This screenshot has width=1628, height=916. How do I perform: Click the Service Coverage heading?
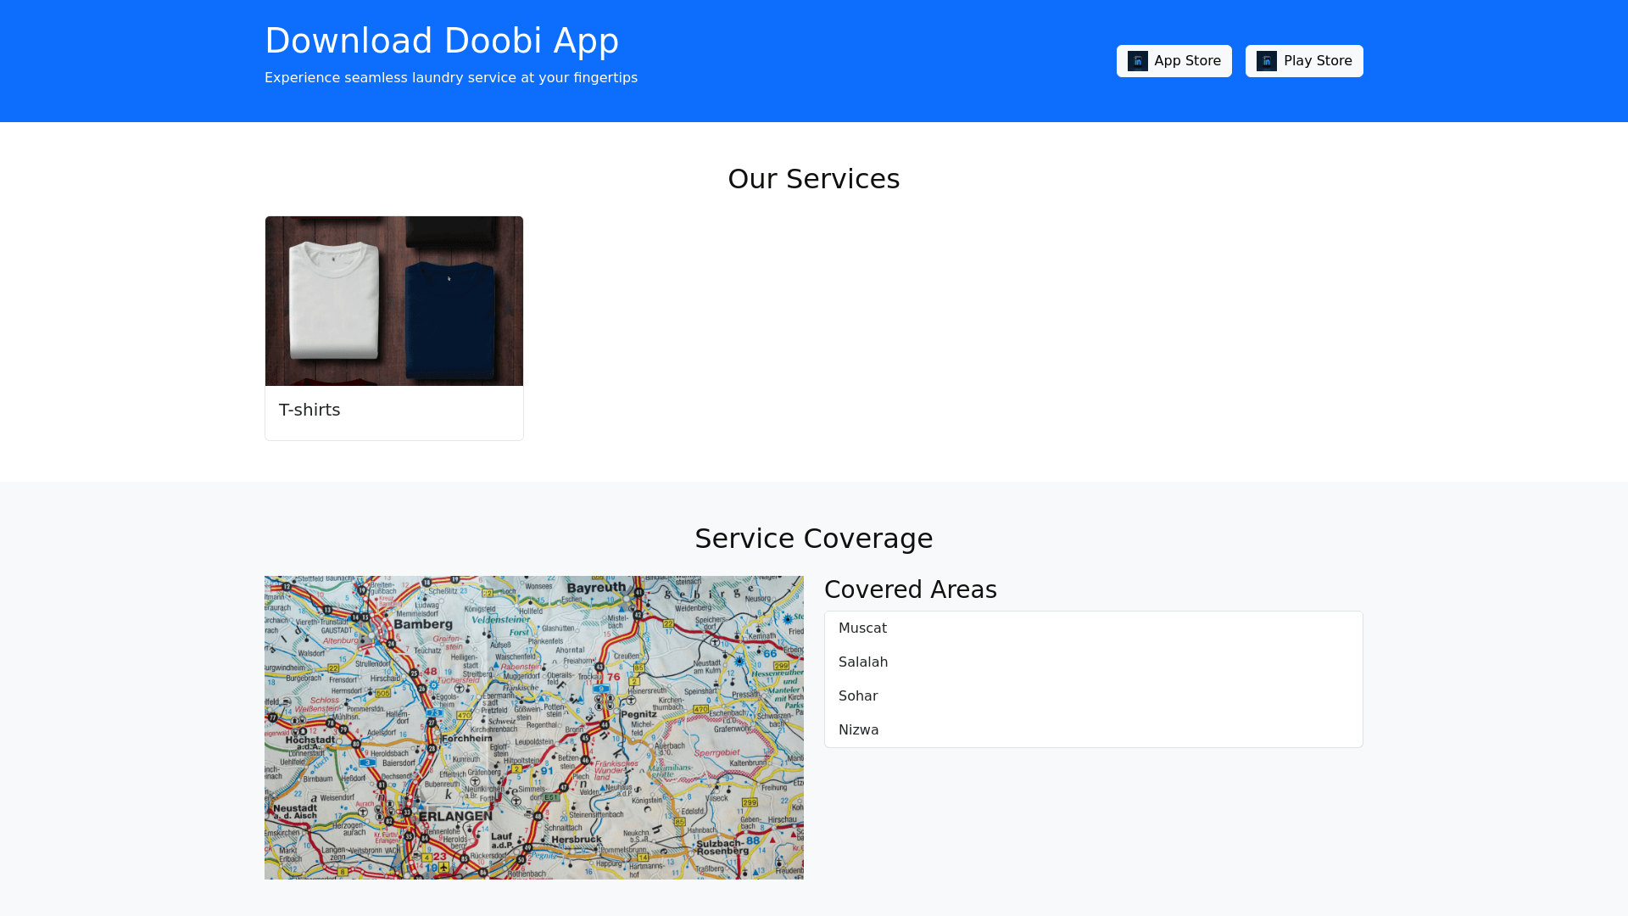coord(813,539)
